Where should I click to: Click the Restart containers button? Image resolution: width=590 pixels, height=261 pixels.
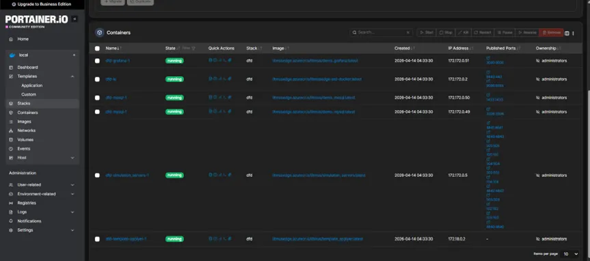pos(483,33)
